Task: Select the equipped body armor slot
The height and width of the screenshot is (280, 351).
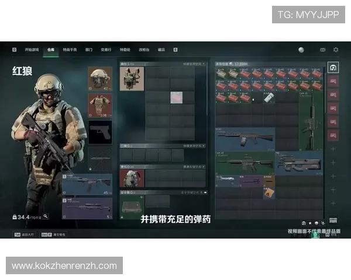Action: tap(100, 106)
